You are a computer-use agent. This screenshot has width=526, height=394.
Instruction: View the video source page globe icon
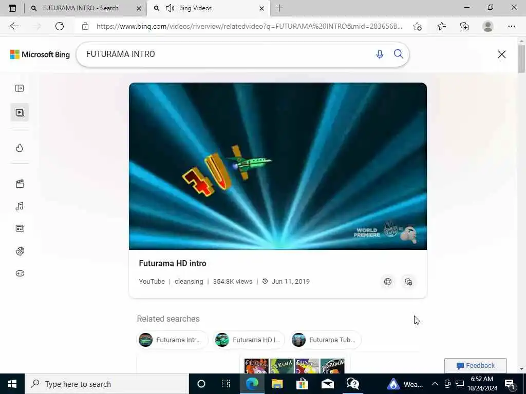click(x=388, y=282)
